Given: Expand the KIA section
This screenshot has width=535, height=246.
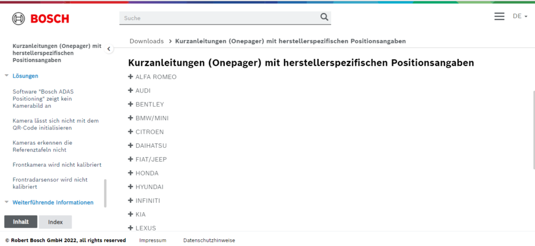Looking at the screenshot, I should (137, 215).
